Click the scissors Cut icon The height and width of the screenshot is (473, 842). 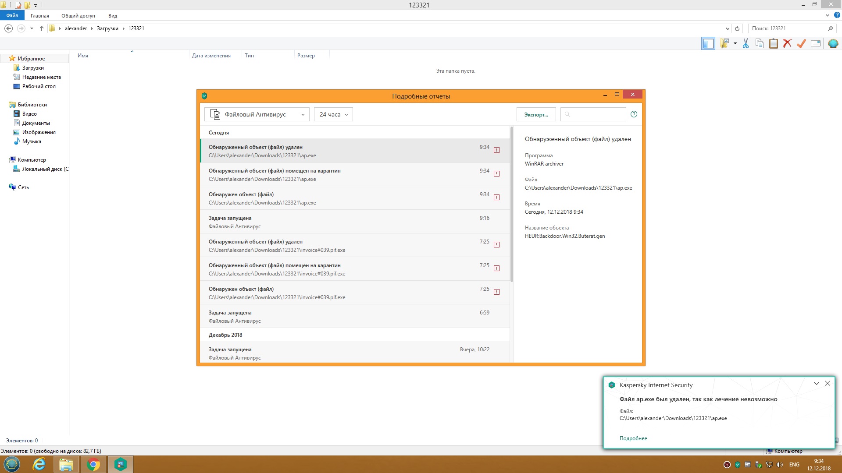pyautogui.click(x=746, y=43)
